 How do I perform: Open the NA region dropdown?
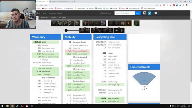[138, 13]
